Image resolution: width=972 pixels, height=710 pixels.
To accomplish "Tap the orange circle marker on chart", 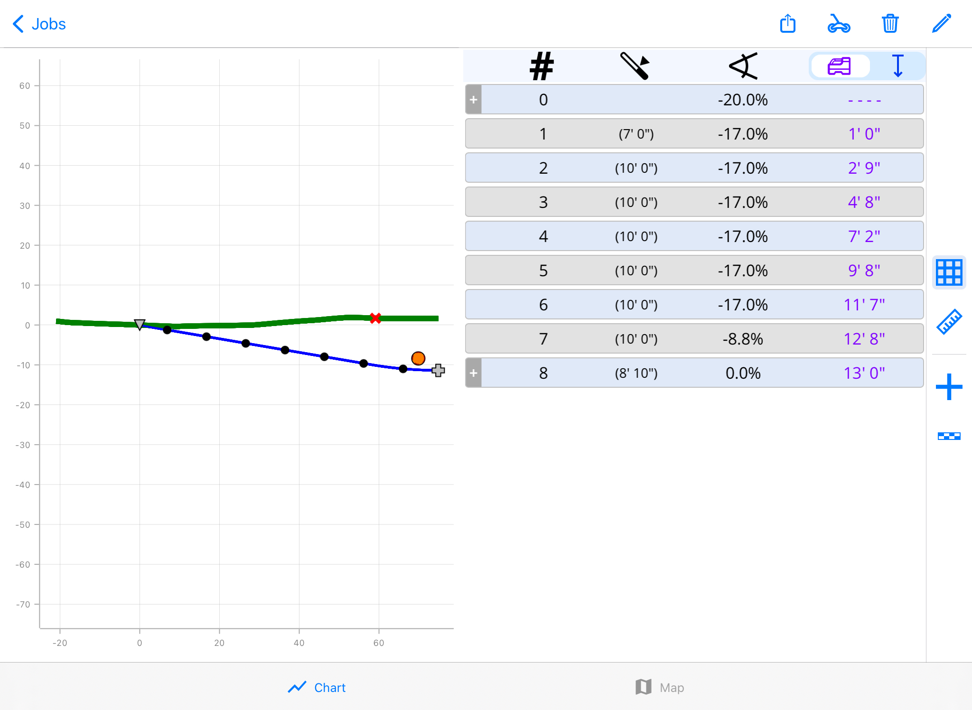I will click(x=418, y=358).
